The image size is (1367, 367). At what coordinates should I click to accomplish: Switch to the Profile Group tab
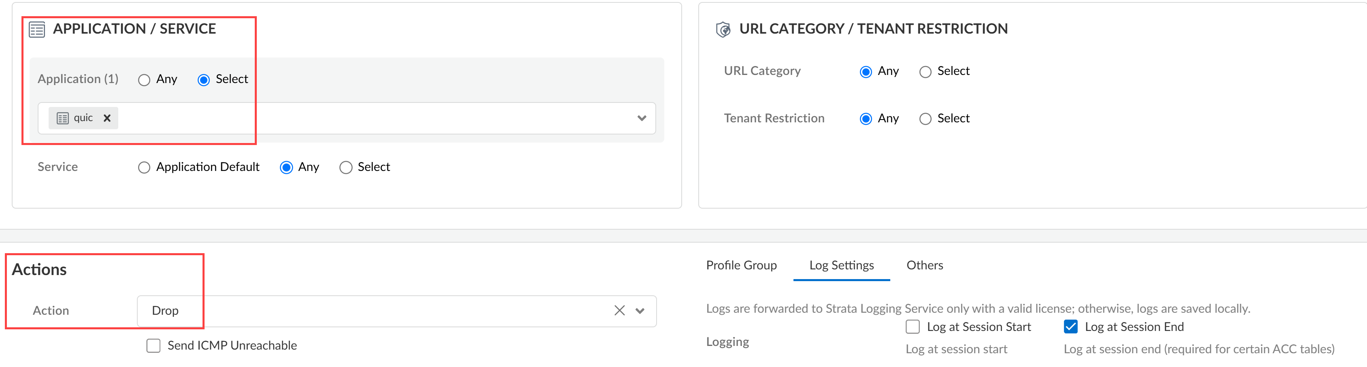(741, 266)
